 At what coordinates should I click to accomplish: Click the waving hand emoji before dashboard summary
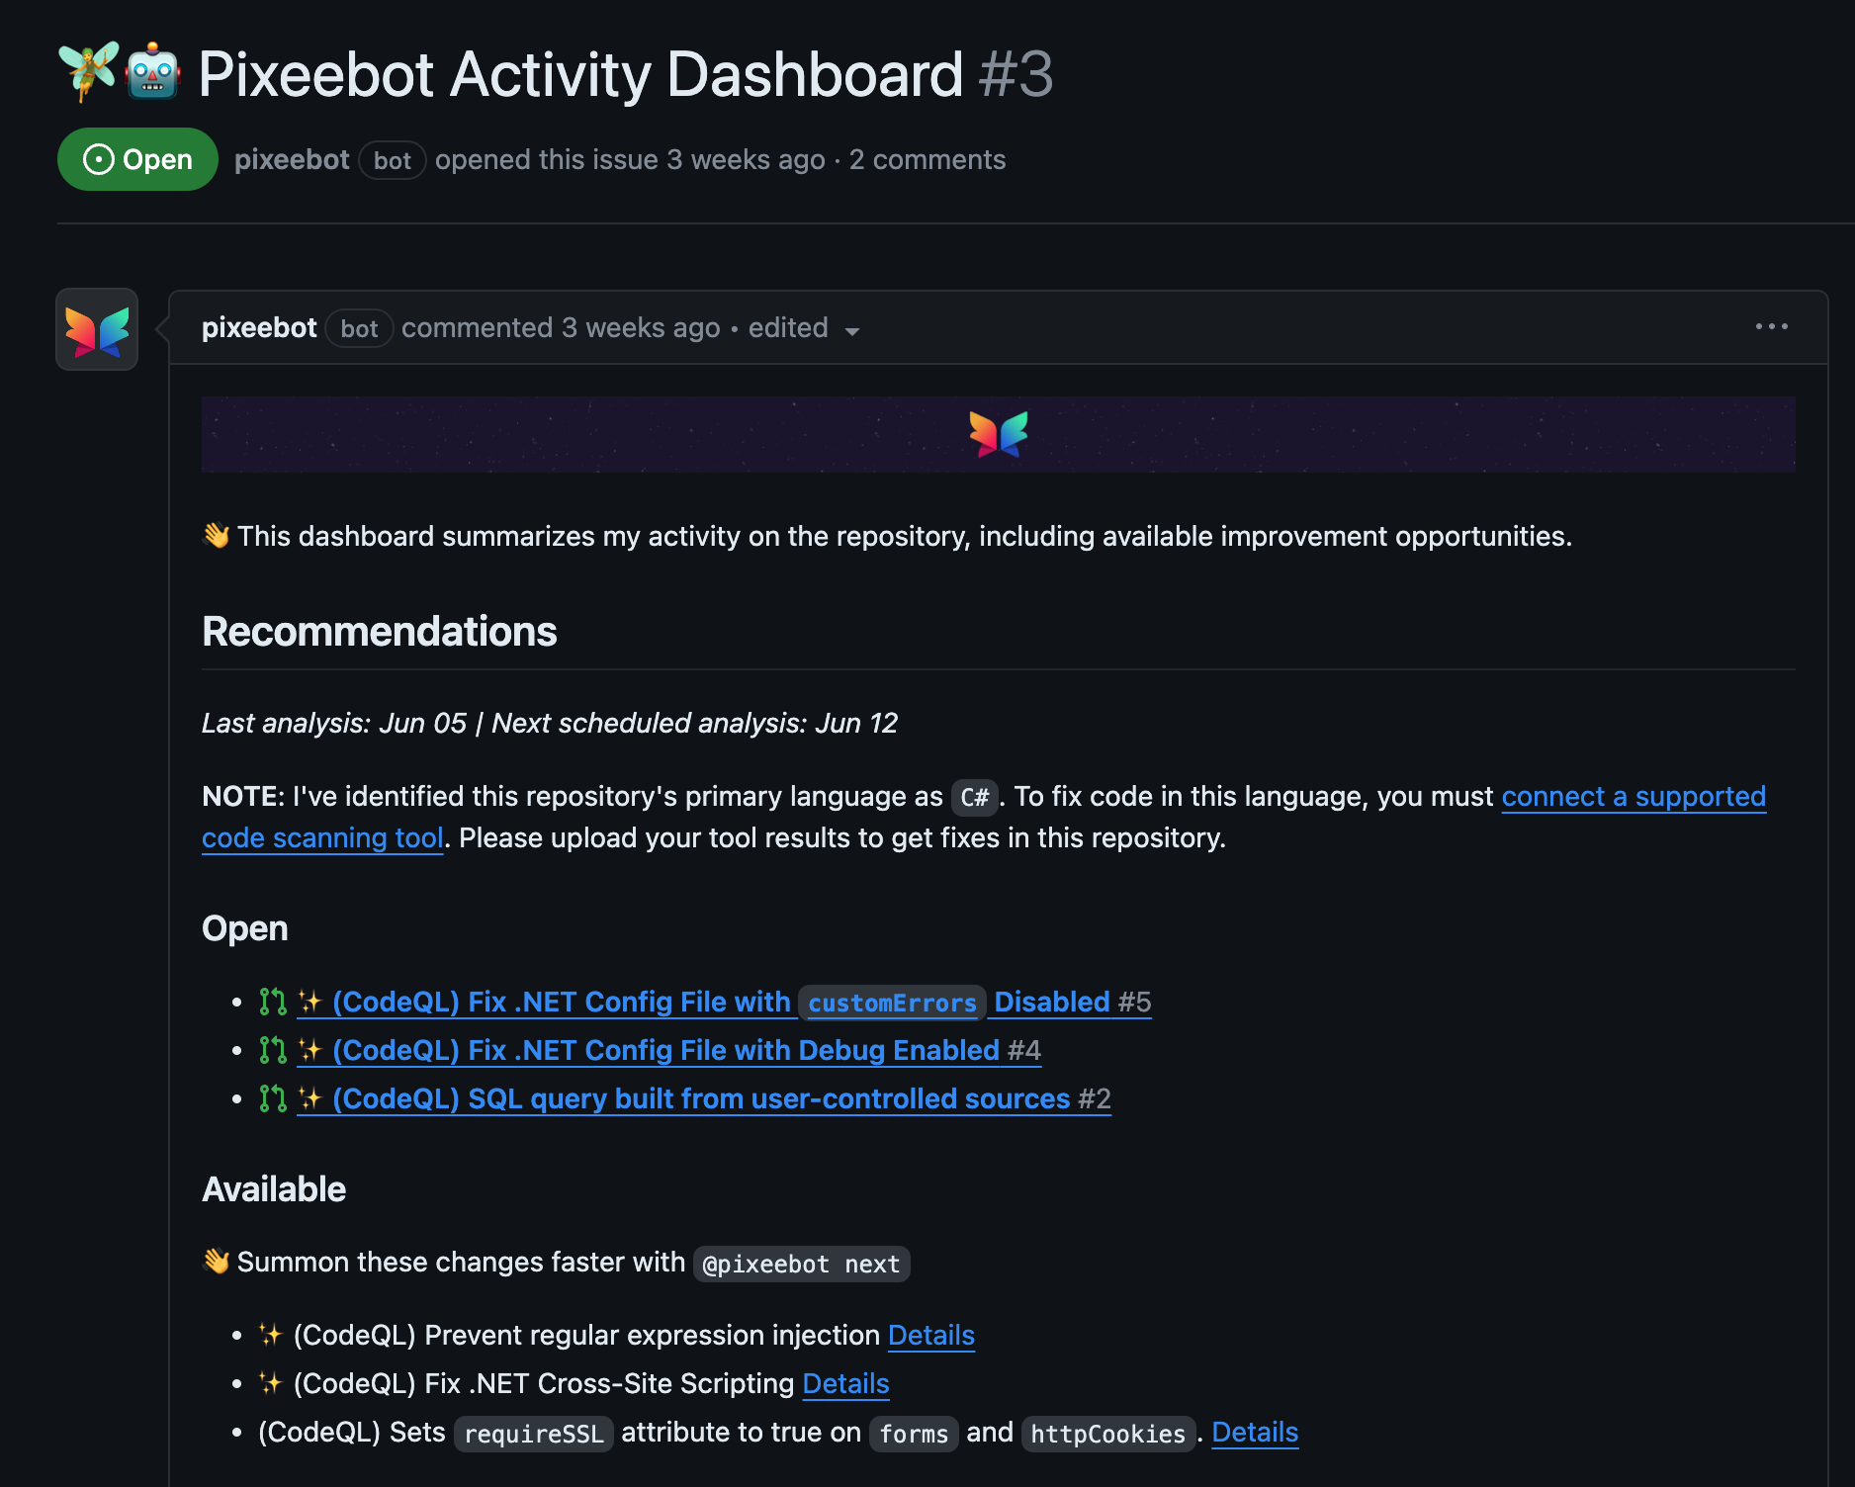[x=217, y=536]
